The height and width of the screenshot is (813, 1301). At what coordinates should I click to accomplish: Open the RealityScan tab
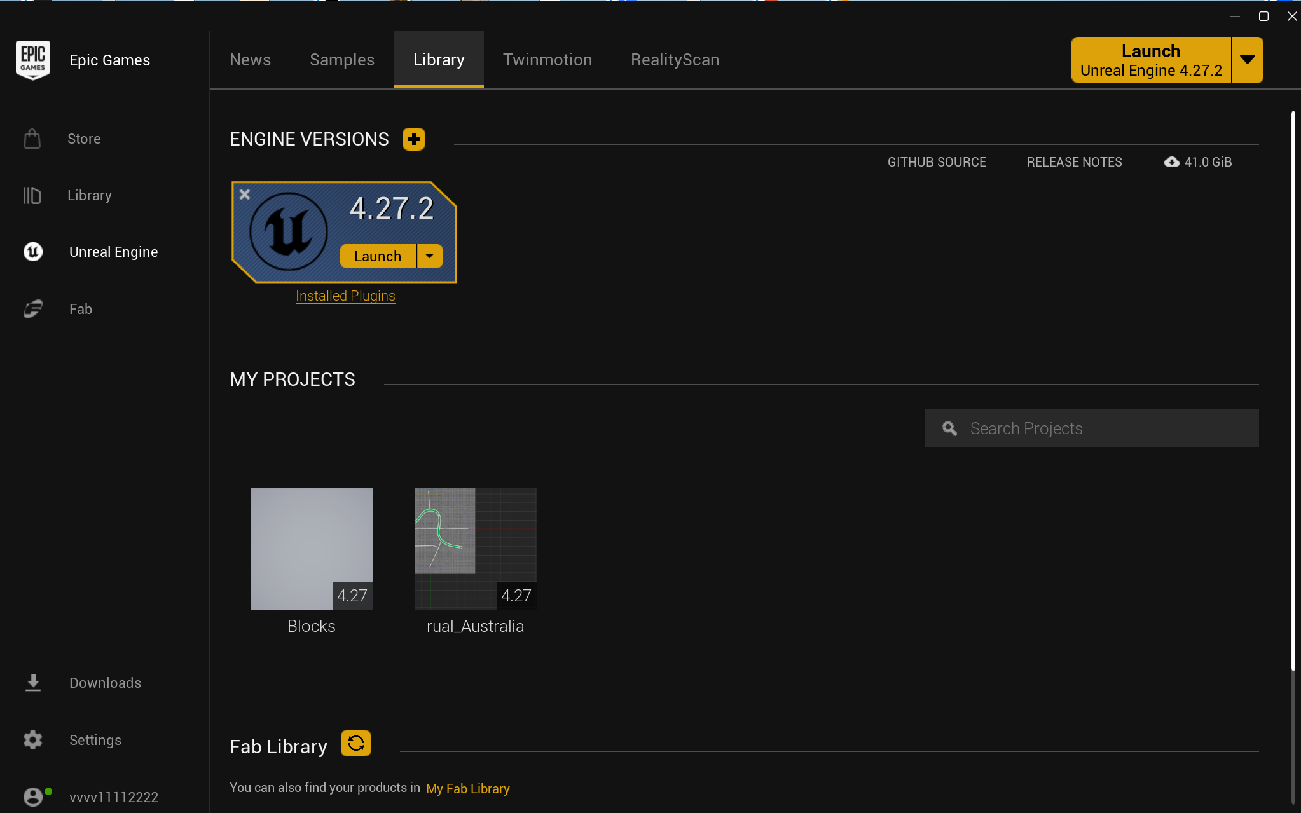click(675, 60)
